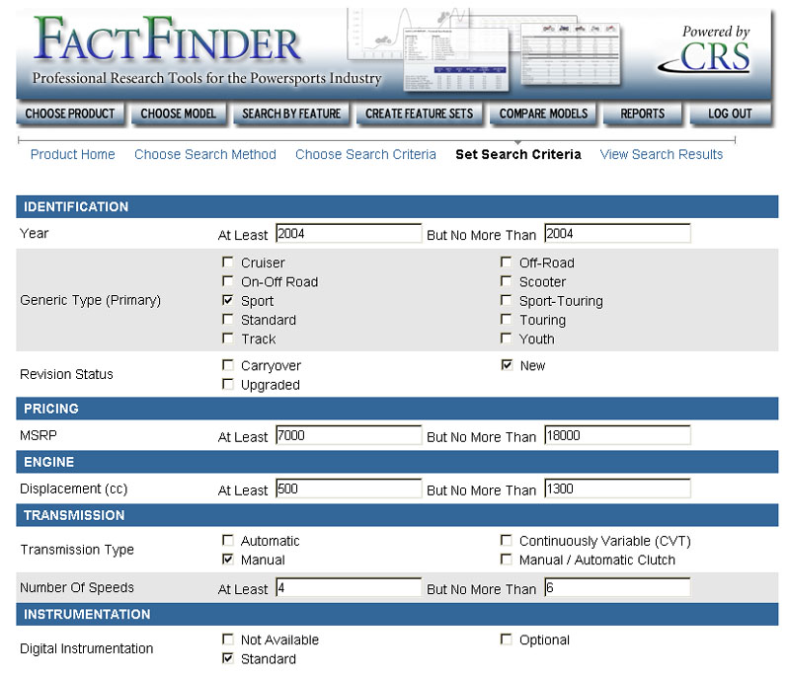Open View Search Results link
This screenshot has width=790, height=677.
[x=661, y=154]
